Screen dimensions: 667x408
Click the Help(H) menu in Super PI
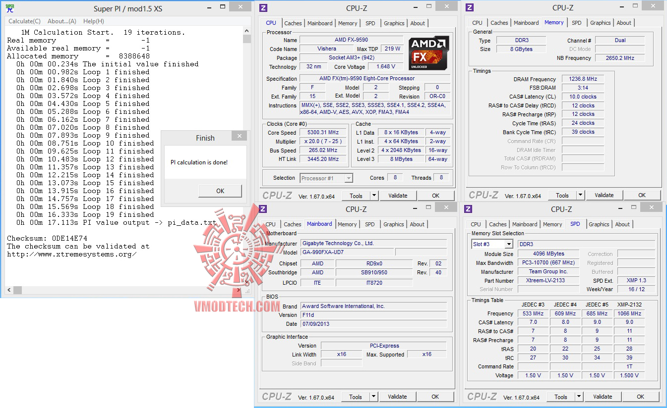click(94, 21)
